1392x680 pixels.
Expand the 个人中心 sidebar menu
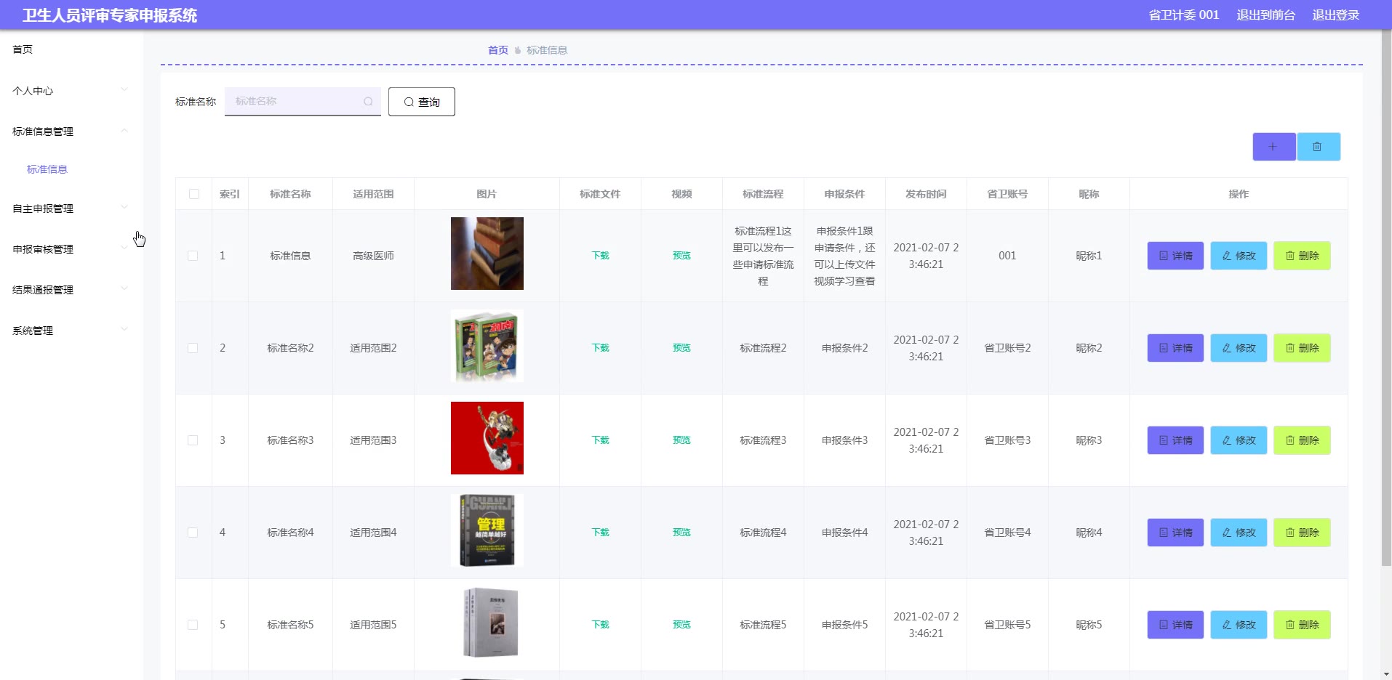point(69,91)
